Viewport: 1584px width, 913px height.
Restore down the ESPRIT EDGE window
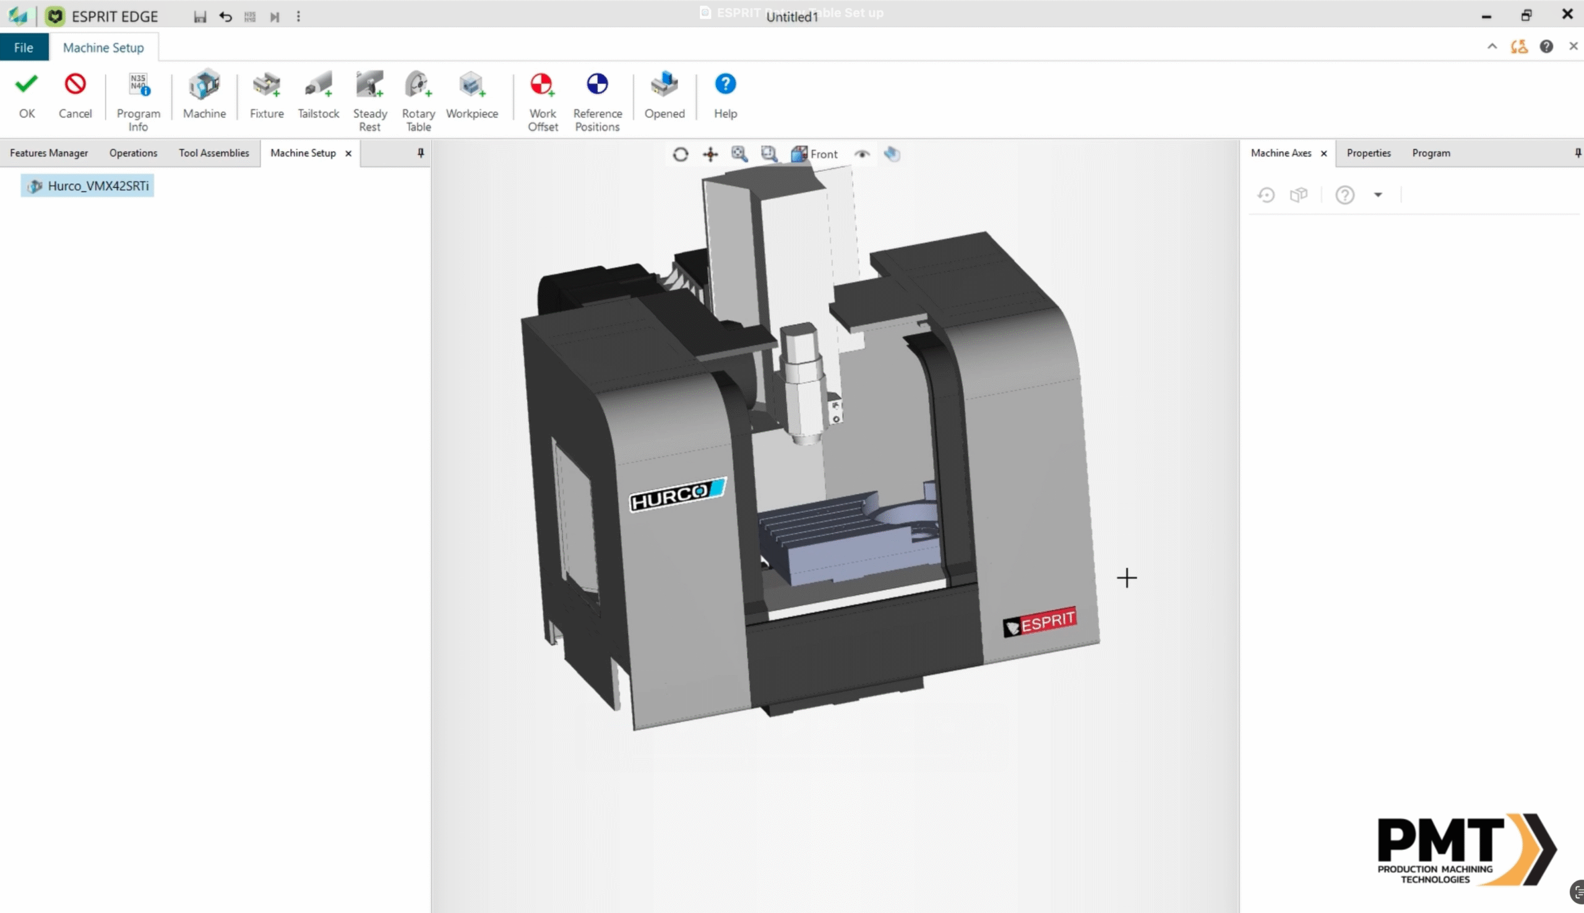1526,16
